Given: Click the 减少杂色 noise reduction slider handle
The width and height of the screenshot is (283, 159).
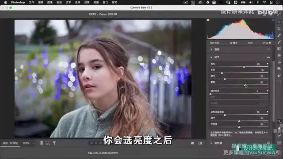Looking at the screenshot, I should [210, 94].
